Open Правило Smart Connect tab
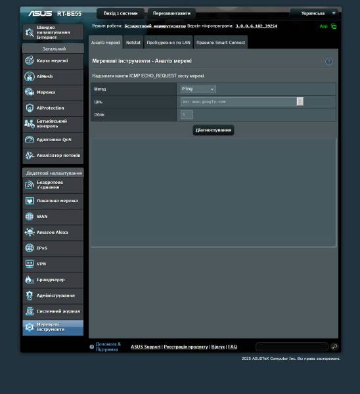Screen dimensions: 360x394 click(221, 42)
